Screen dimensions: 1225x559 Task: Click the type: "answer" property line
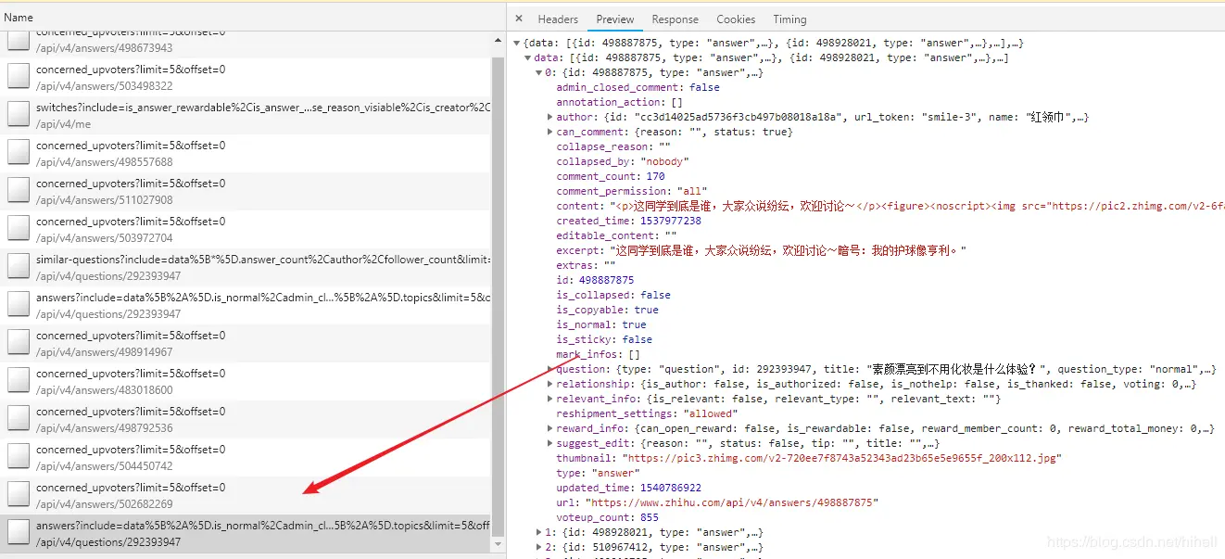click(598, 473)
